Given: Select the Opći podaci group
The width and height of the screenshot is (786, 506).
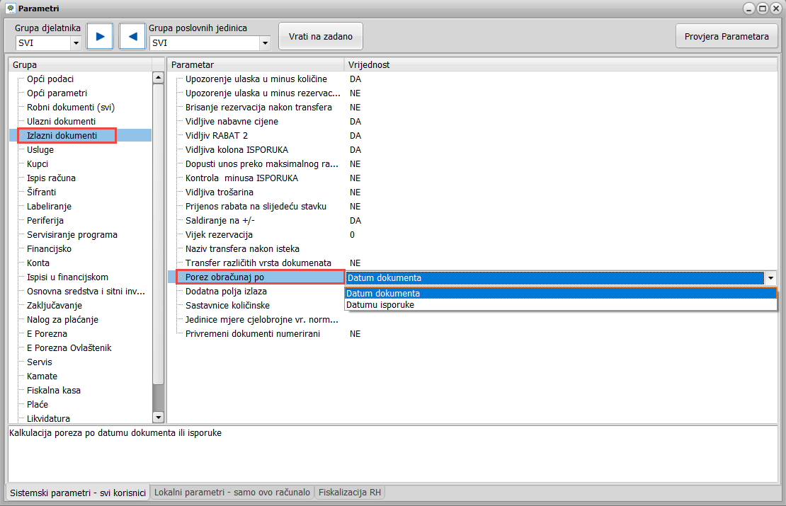Looking at the screenshot, I should (x=50, y=79).
